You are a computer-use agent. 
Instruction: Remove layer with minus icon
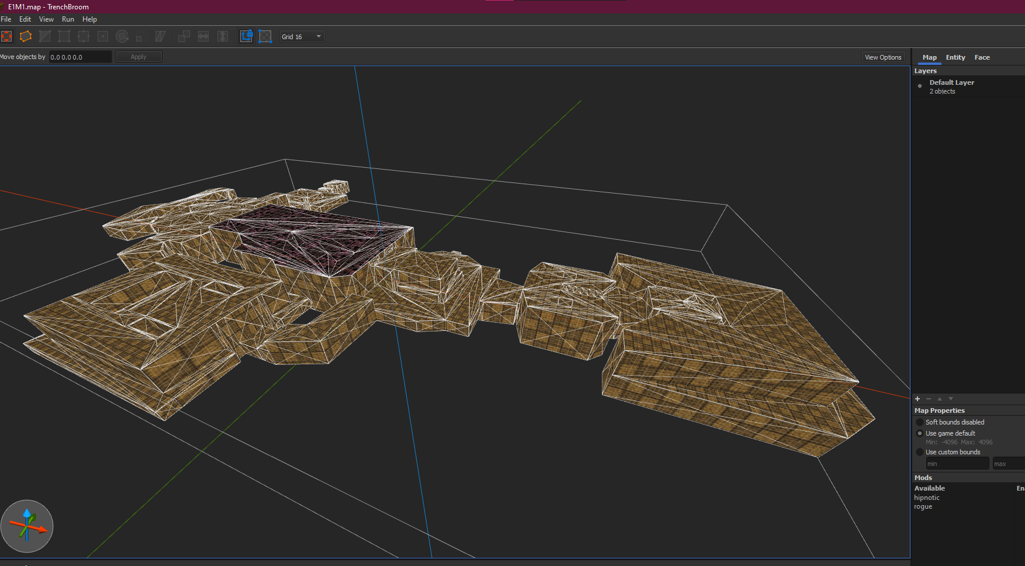929,399
